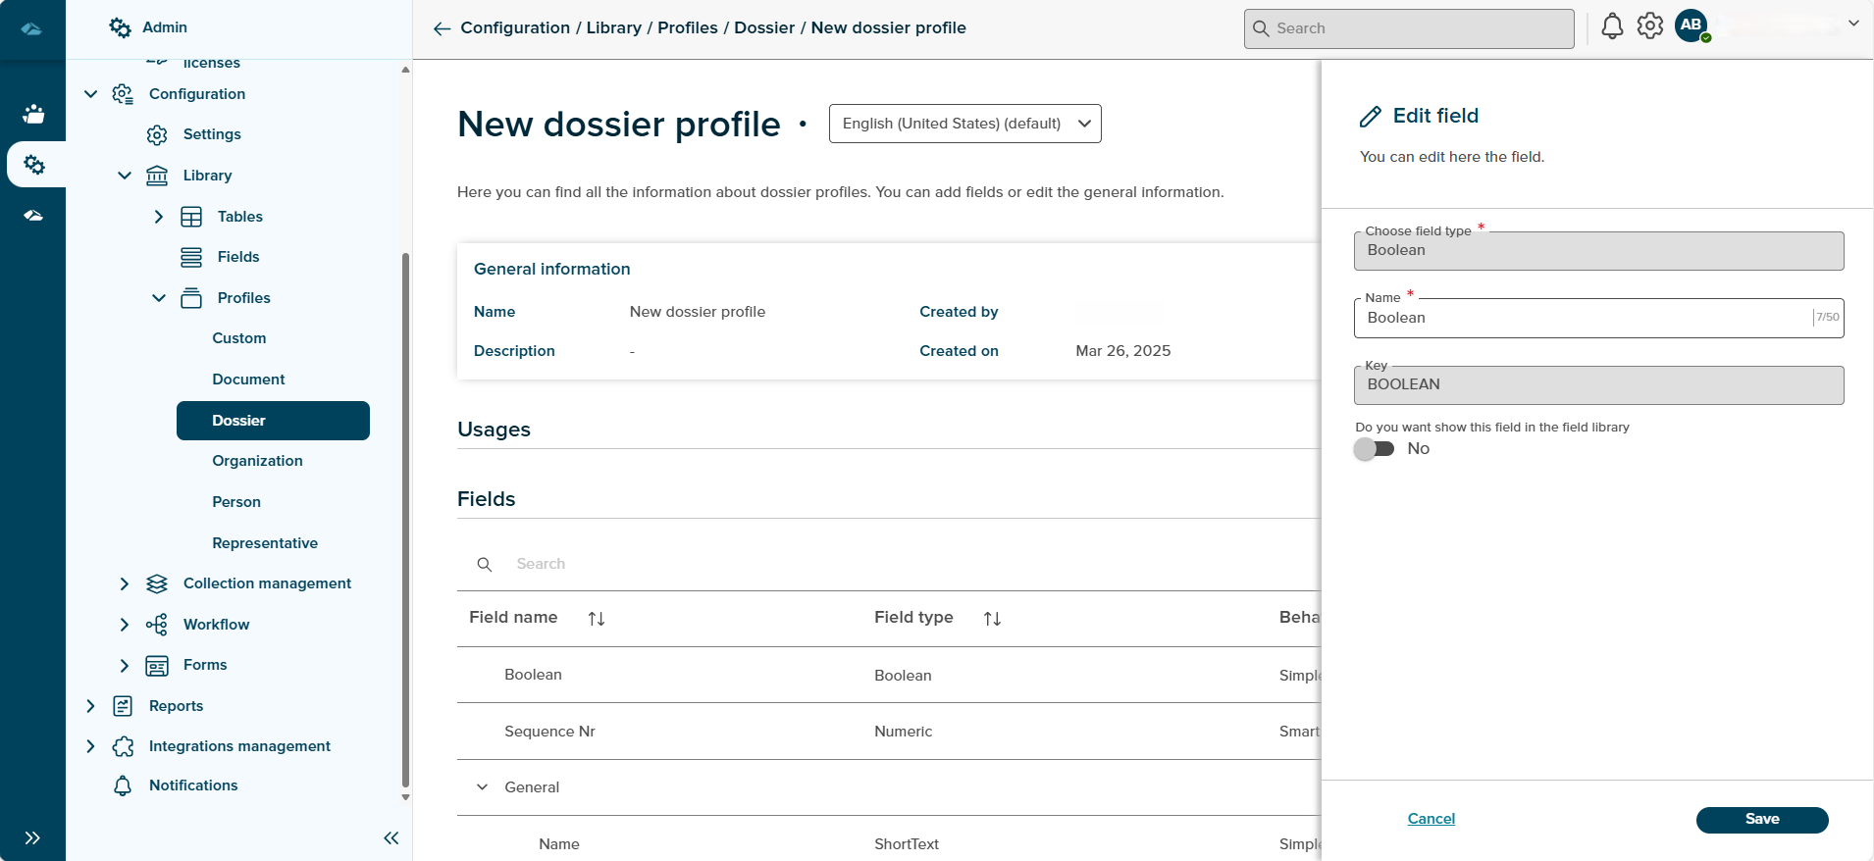Click Configuration in the breadcrumb

pyautogui.click(x=515, y=27)
